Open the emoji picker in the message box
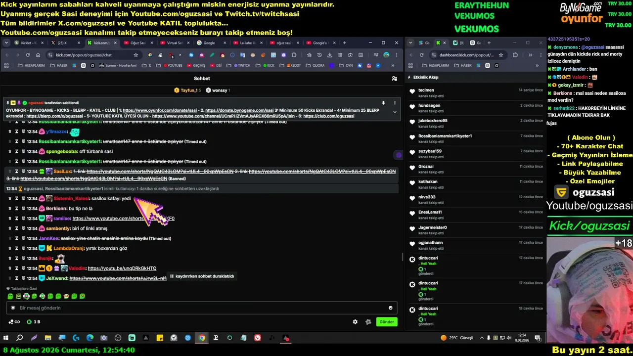 point(390,308)
